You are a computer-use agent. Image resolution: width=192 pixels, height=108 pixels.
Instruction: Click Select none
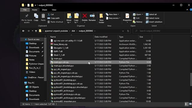pyautogui.click(x=153, y=18)
